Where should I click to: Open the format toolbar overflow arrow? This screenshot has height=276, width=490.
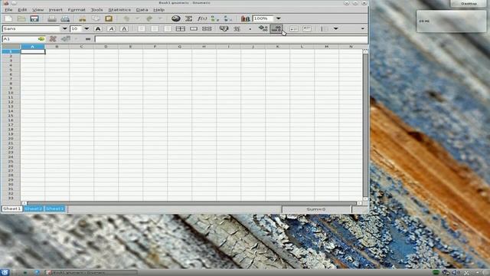coord(362,29)
